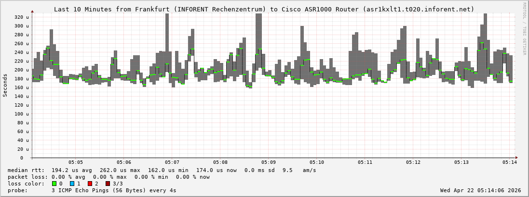Click the 05:07 time label on x-axis

172,162
